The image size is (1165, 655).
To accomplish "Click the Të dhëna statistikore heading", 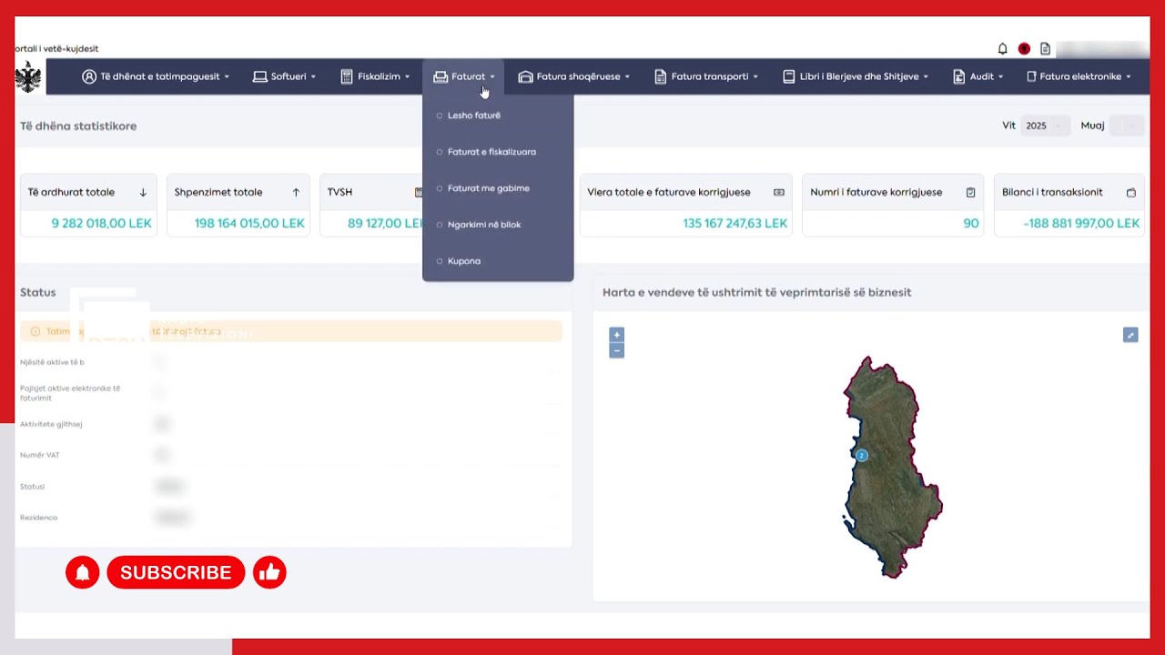I will point(78,126).
